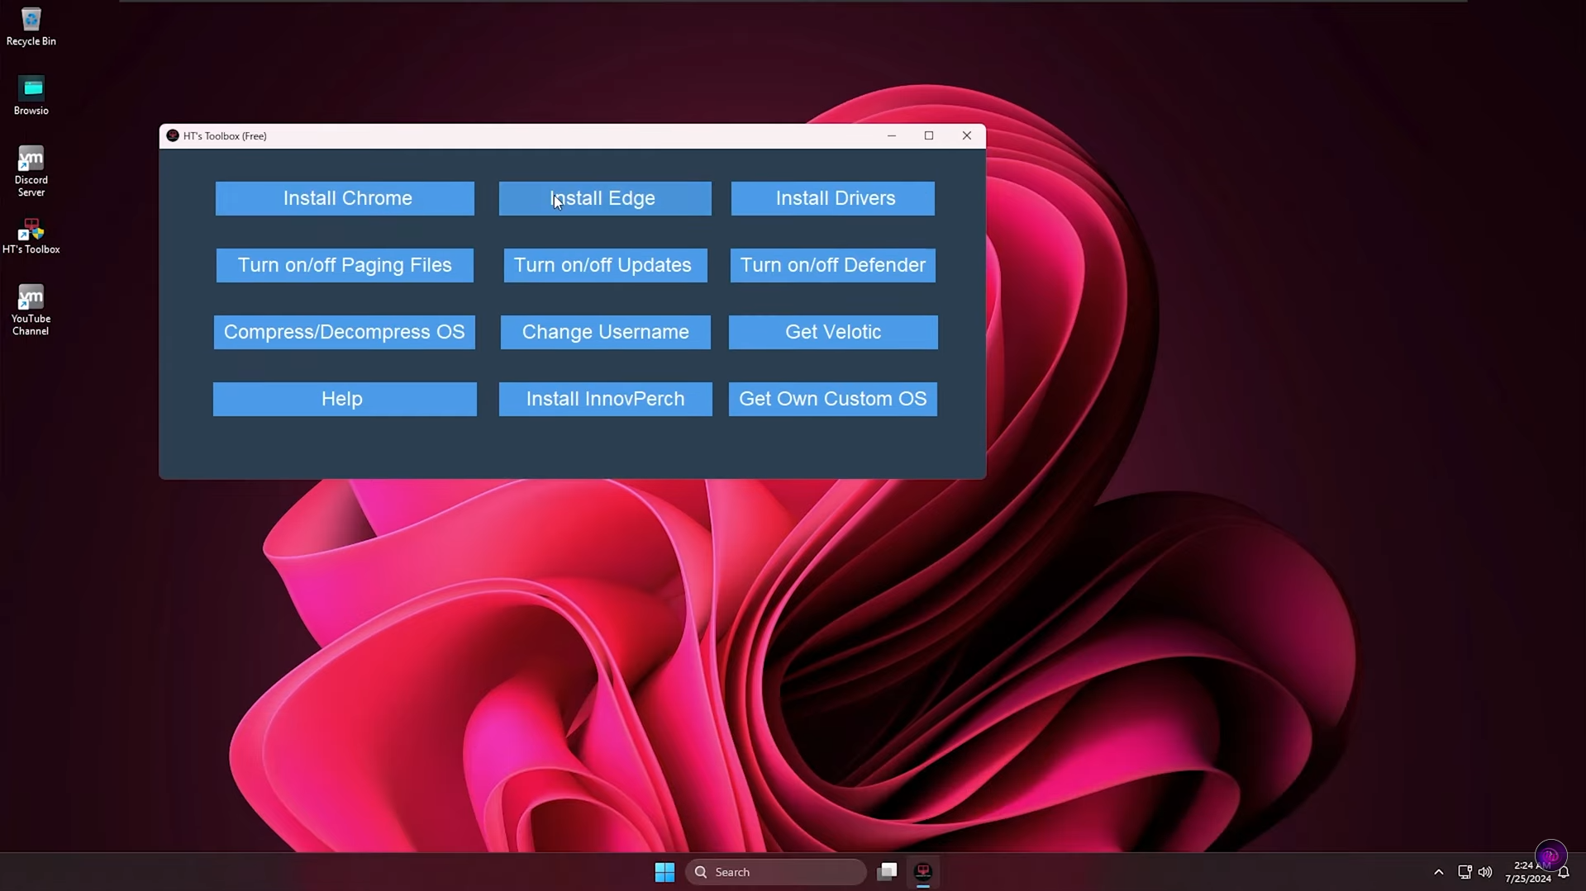Screen dimensions: 1586x891
Task: Open the Windows Start menu
Action: (664, 872)
